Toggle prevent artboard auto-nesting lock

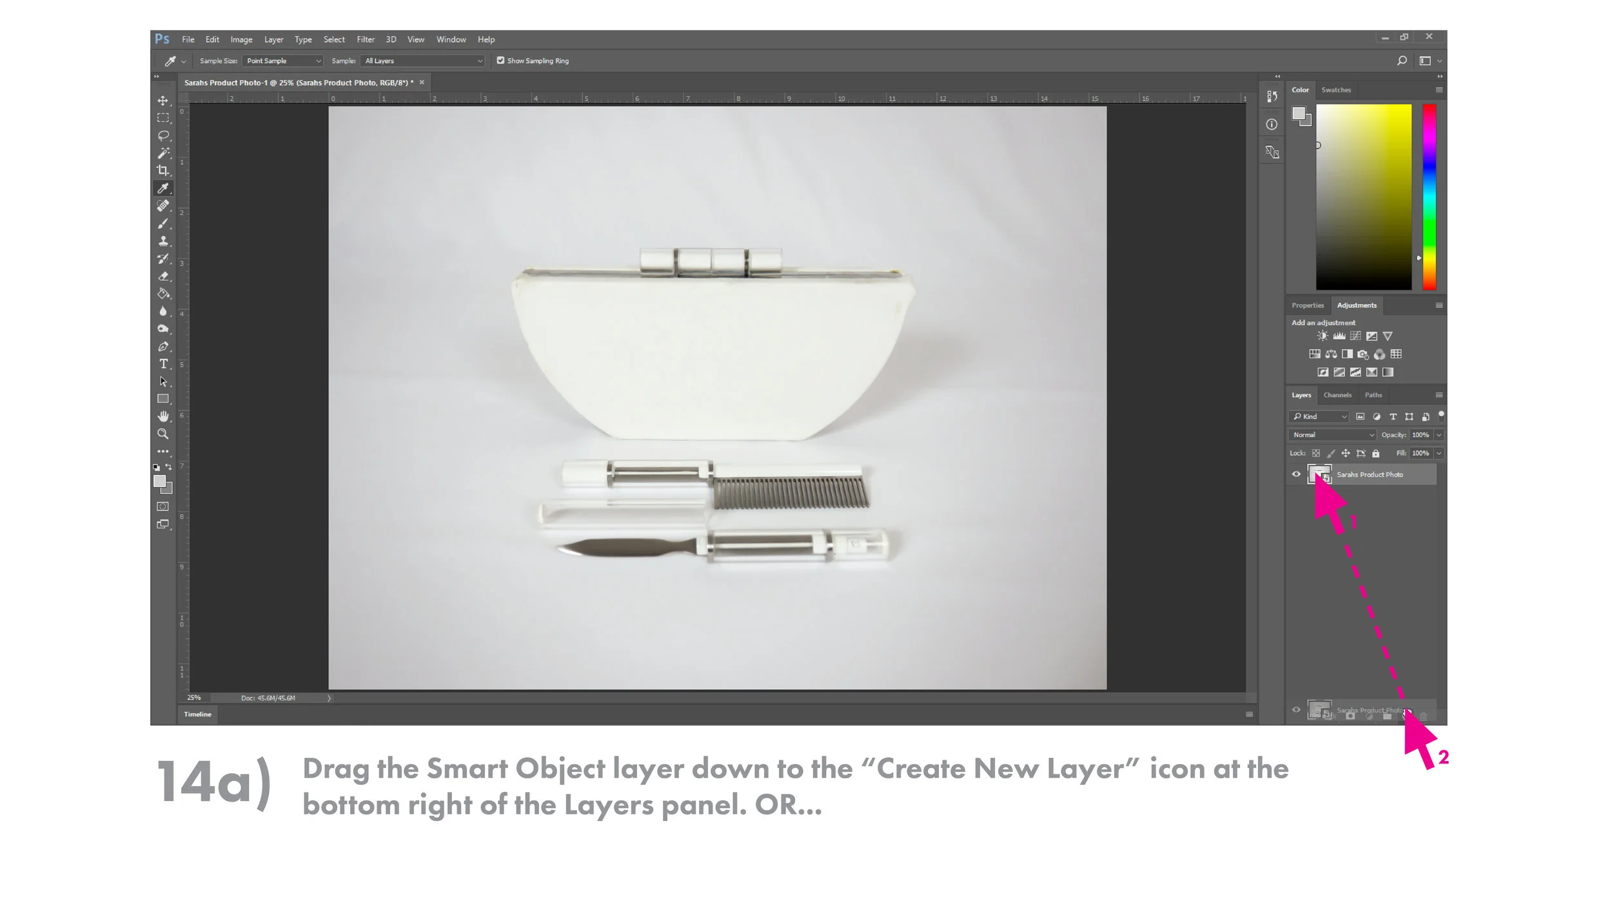click(x=1361, y=453)
